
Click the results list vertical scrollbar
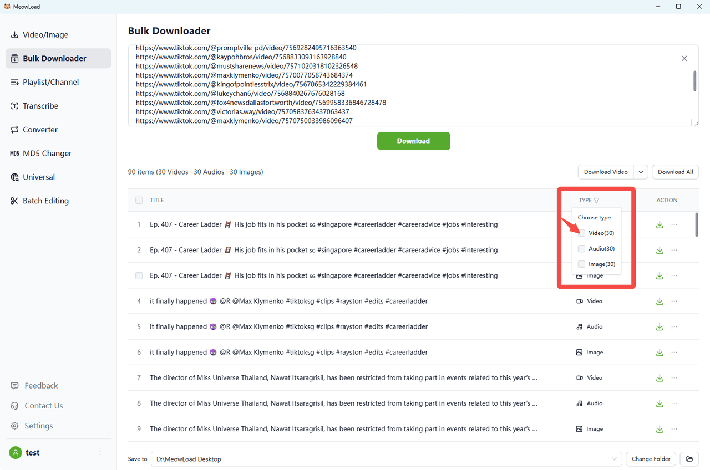(696, 225)
